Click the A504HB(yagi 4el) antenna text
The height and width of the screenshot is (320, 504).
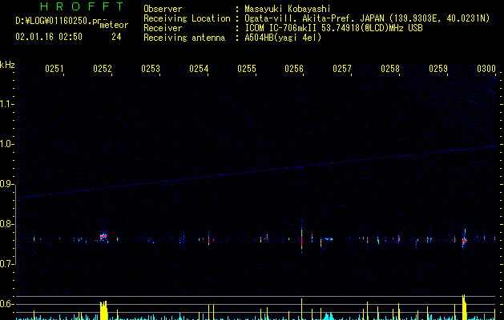(283, 38)
